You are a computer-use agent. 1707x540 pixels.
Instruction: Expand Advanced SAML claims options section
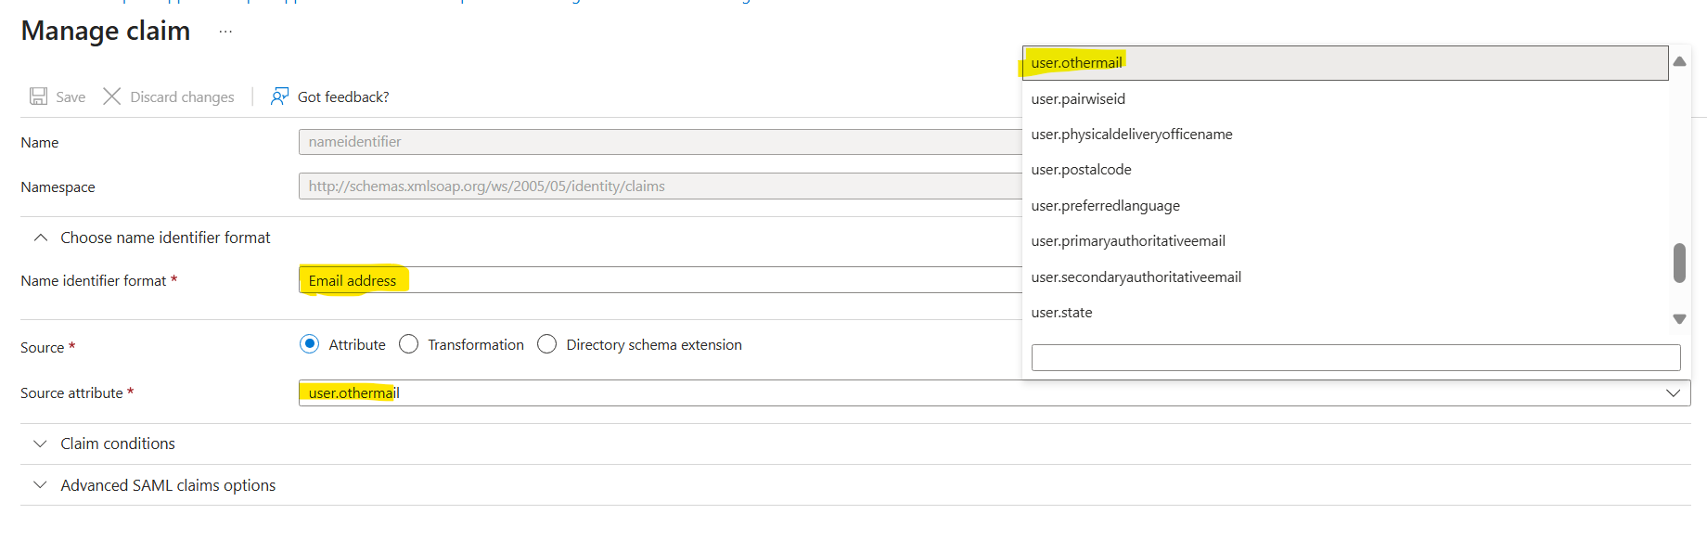tap(40, 485)
